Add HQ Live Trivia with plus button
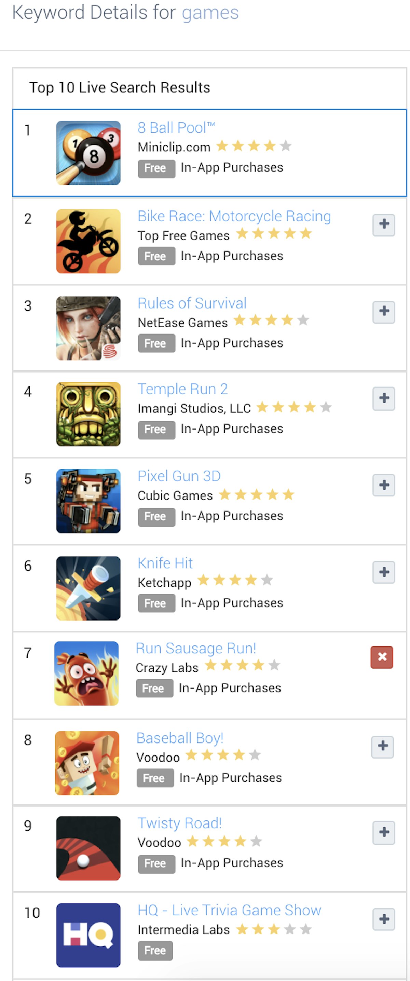 pyautogui.click(x=383, y=919)
